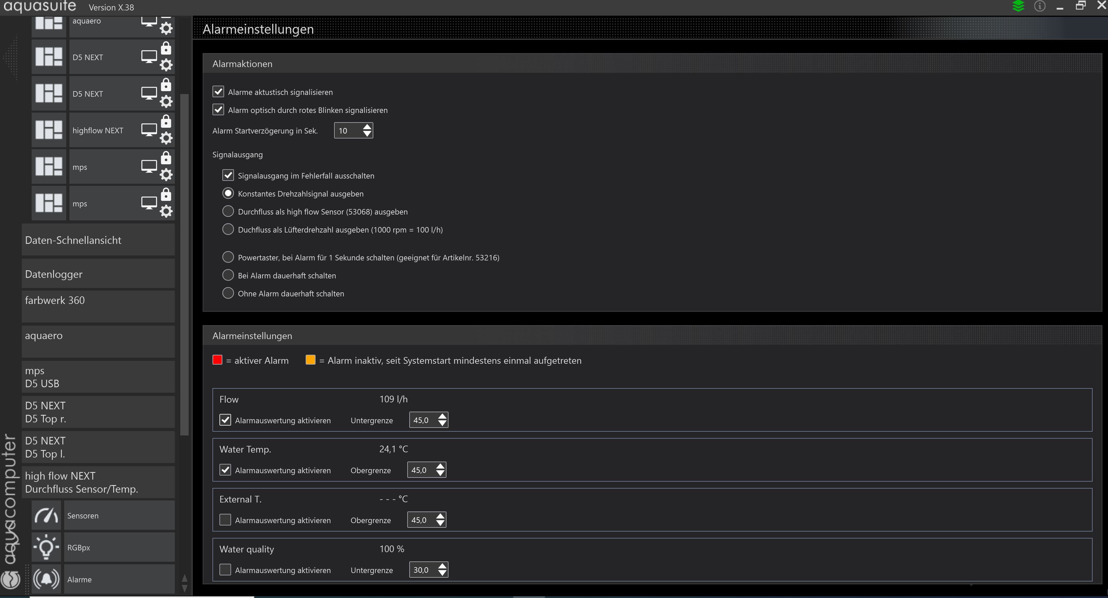
Task: Select 'Ohne Alarm dauerhaft schalten' radio button
Action: pos(228,293)
